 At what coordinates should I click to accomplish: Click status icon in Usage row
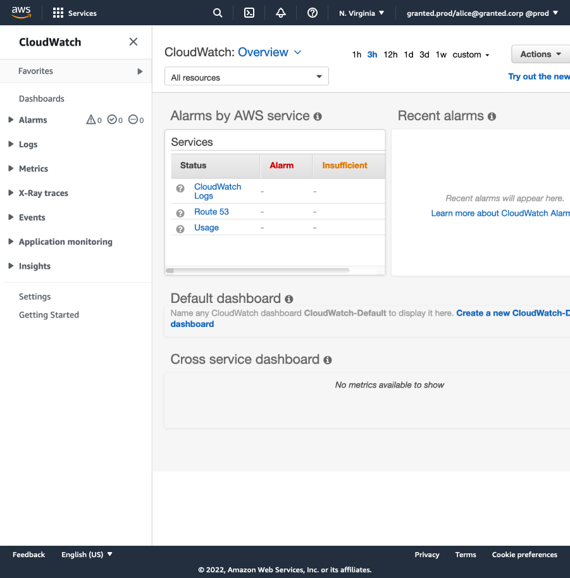point(180,230)
